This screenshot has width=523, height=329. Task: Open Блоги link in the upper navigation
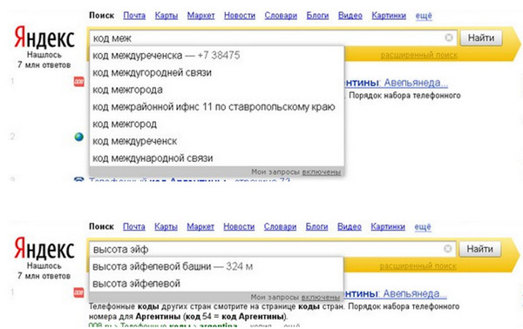tap(317, 16)
